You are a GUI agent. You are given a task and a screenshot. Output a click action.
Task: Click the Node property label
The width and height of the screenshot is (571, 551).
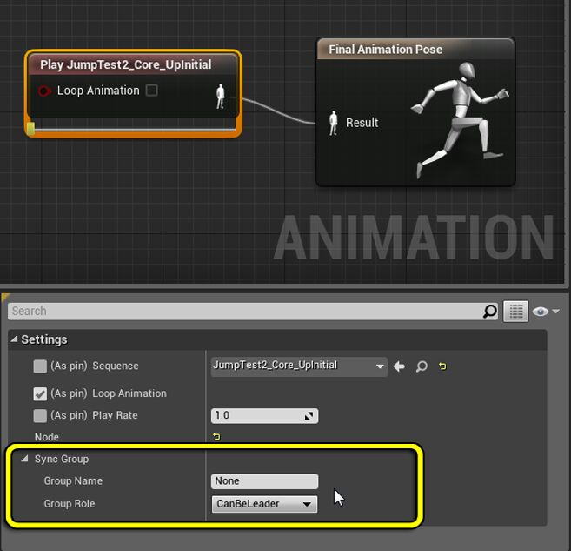tap(47, 437)
